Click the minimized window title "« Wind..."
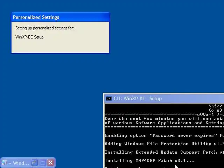This screenshot has width=224, height=168. coord(19,163)
